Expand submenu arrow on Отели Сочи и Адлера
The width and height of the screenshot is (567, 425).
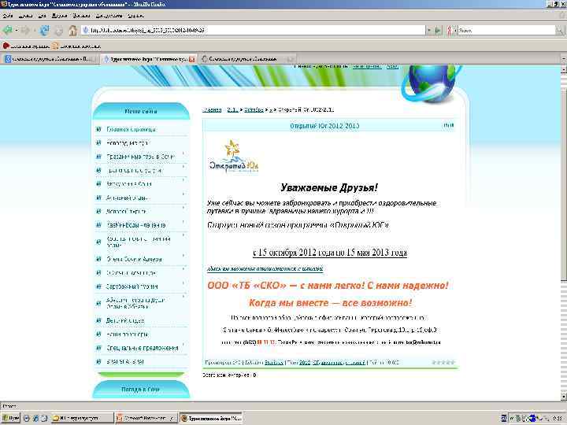click(183, 256)
